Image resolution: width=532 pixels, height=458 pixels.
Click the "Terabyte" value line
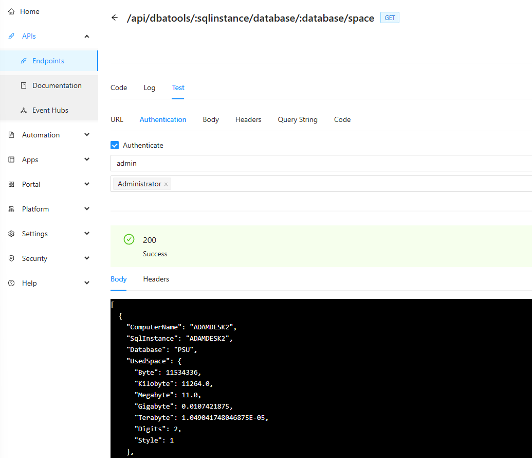(201, 417)
